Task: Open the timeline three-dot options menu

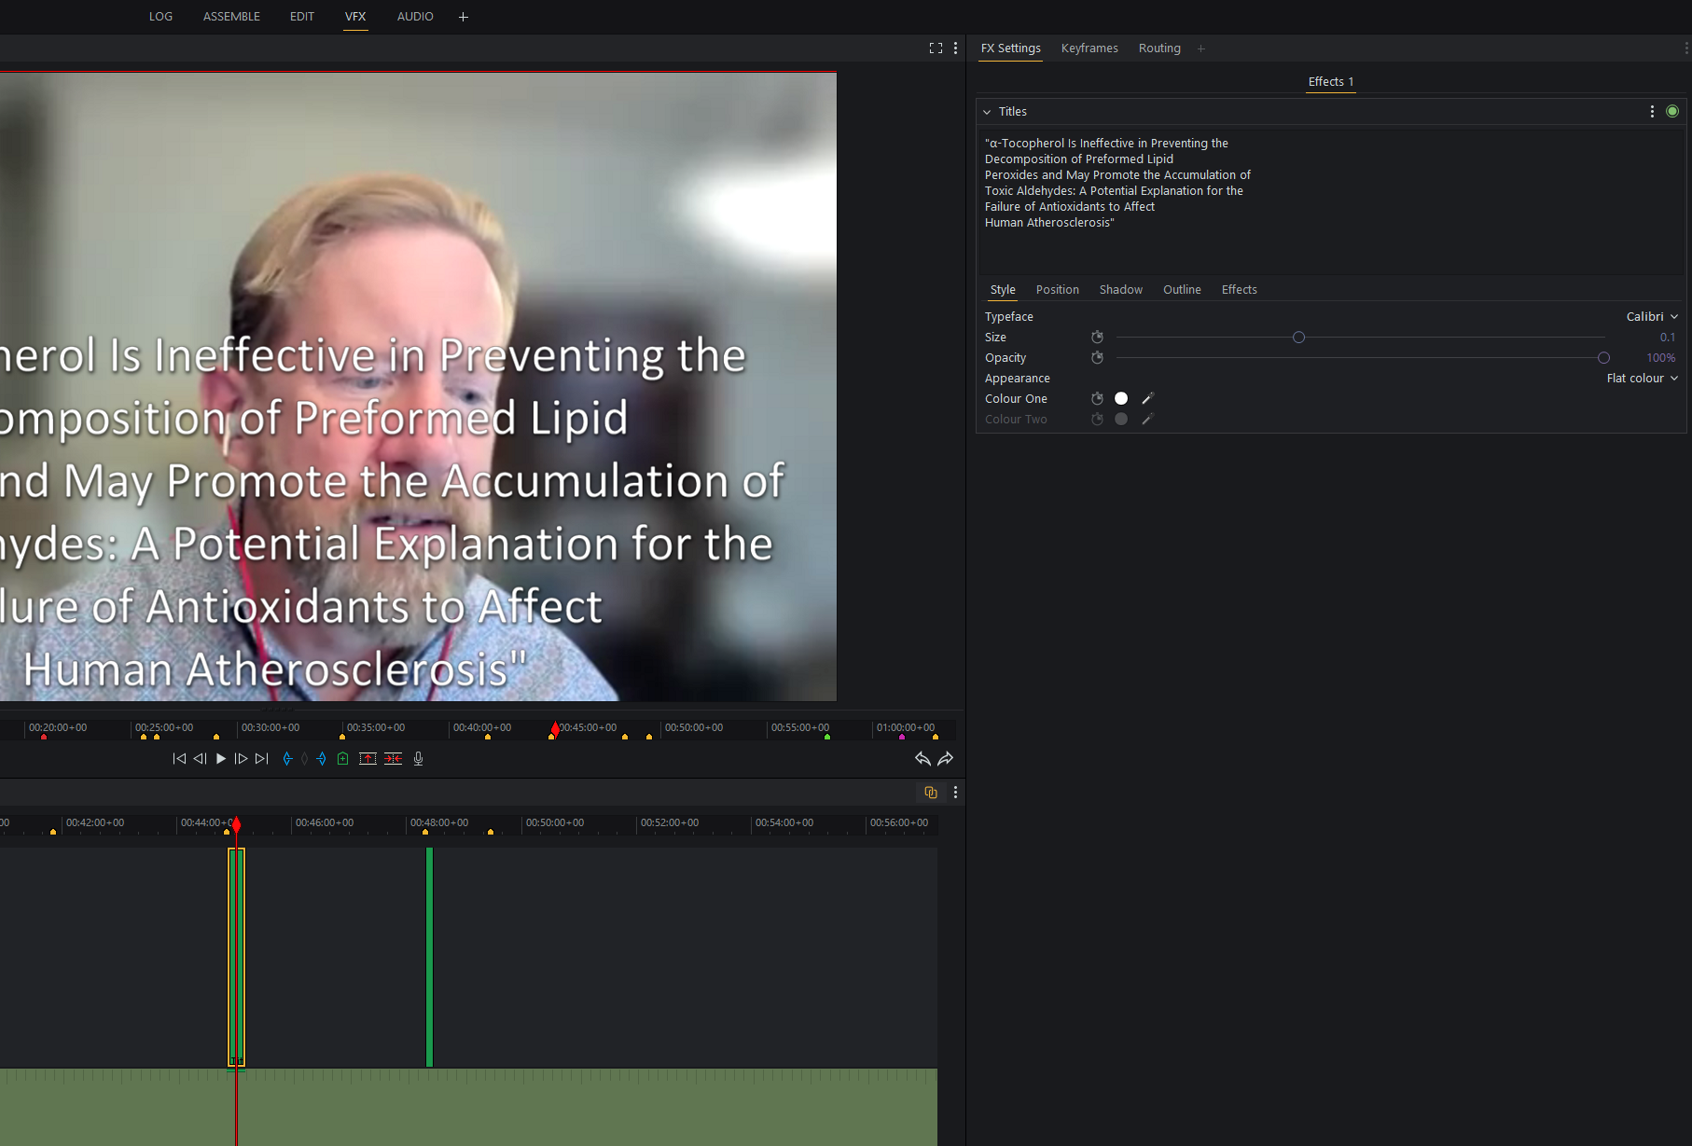Action: click(955, 793)
